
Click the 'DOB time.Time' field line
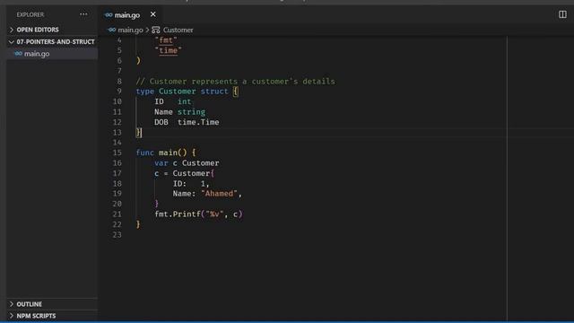click(x=187, y=122)
